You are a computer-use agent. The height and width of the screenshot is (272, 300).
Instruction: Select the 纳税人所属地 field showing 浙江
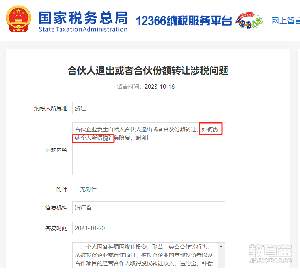click(x=149, y=108)
